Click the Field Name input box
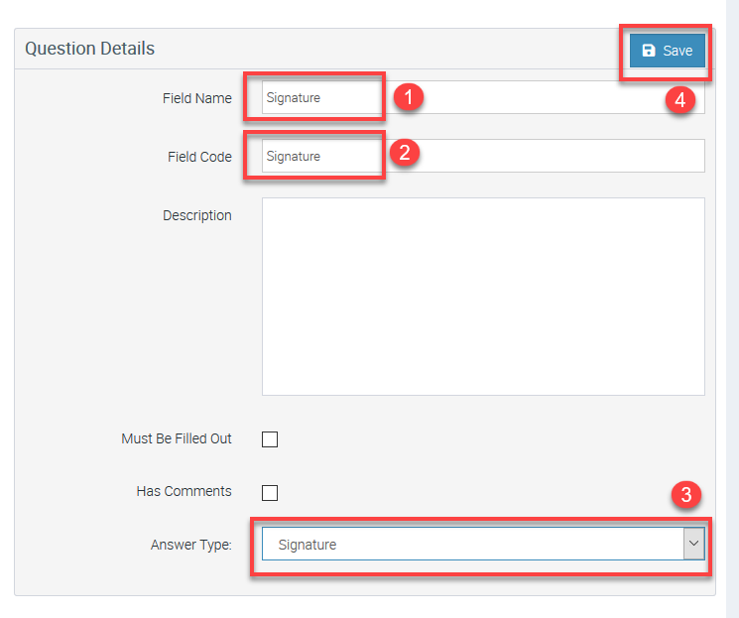This screenshot has width=739, height=618. pos(483,98)
